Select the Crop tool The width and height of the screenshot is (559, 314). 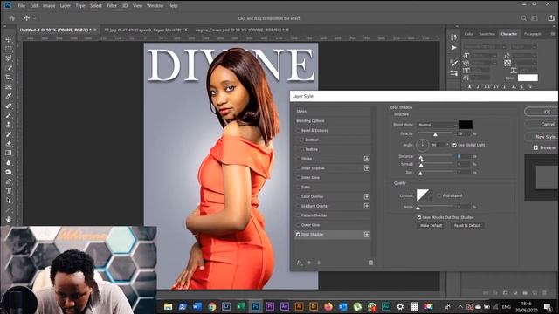pyautogui.click(x=9, y=78)
